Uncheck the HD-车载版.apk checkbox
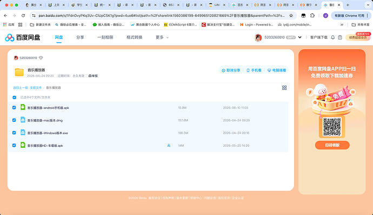Viewport: 373px width, 215px height. pos(14,145)
